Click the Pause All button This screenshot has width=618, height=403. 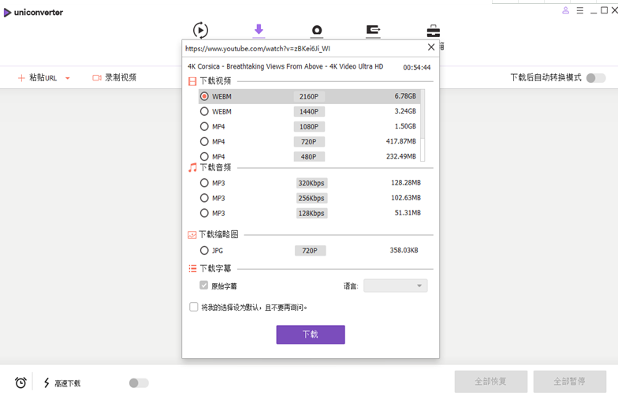[569, 382]
